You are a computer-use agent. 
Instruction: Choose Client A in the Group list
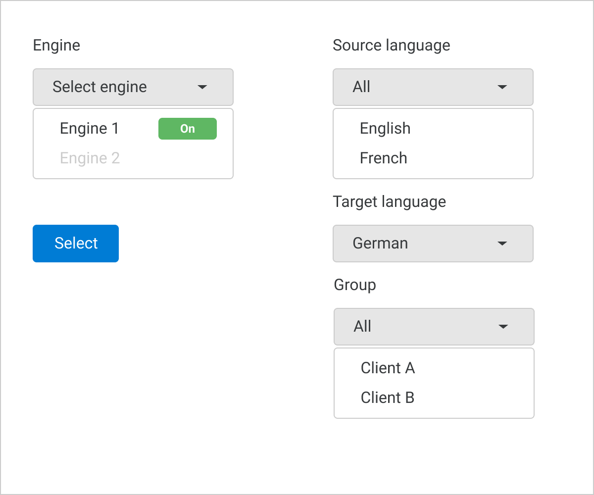pos(388,368)
